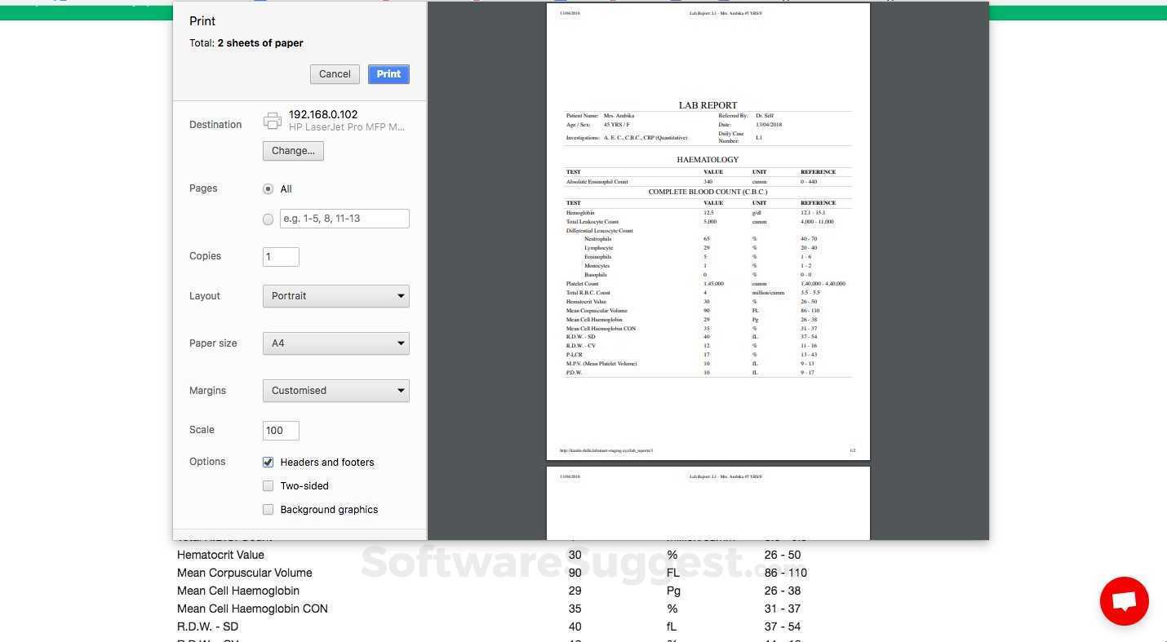Click the page range text field
Screen dimensions: 1167x642
click(344, 219)
